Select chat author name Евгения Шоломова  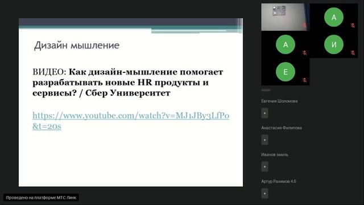pos(279,101)
